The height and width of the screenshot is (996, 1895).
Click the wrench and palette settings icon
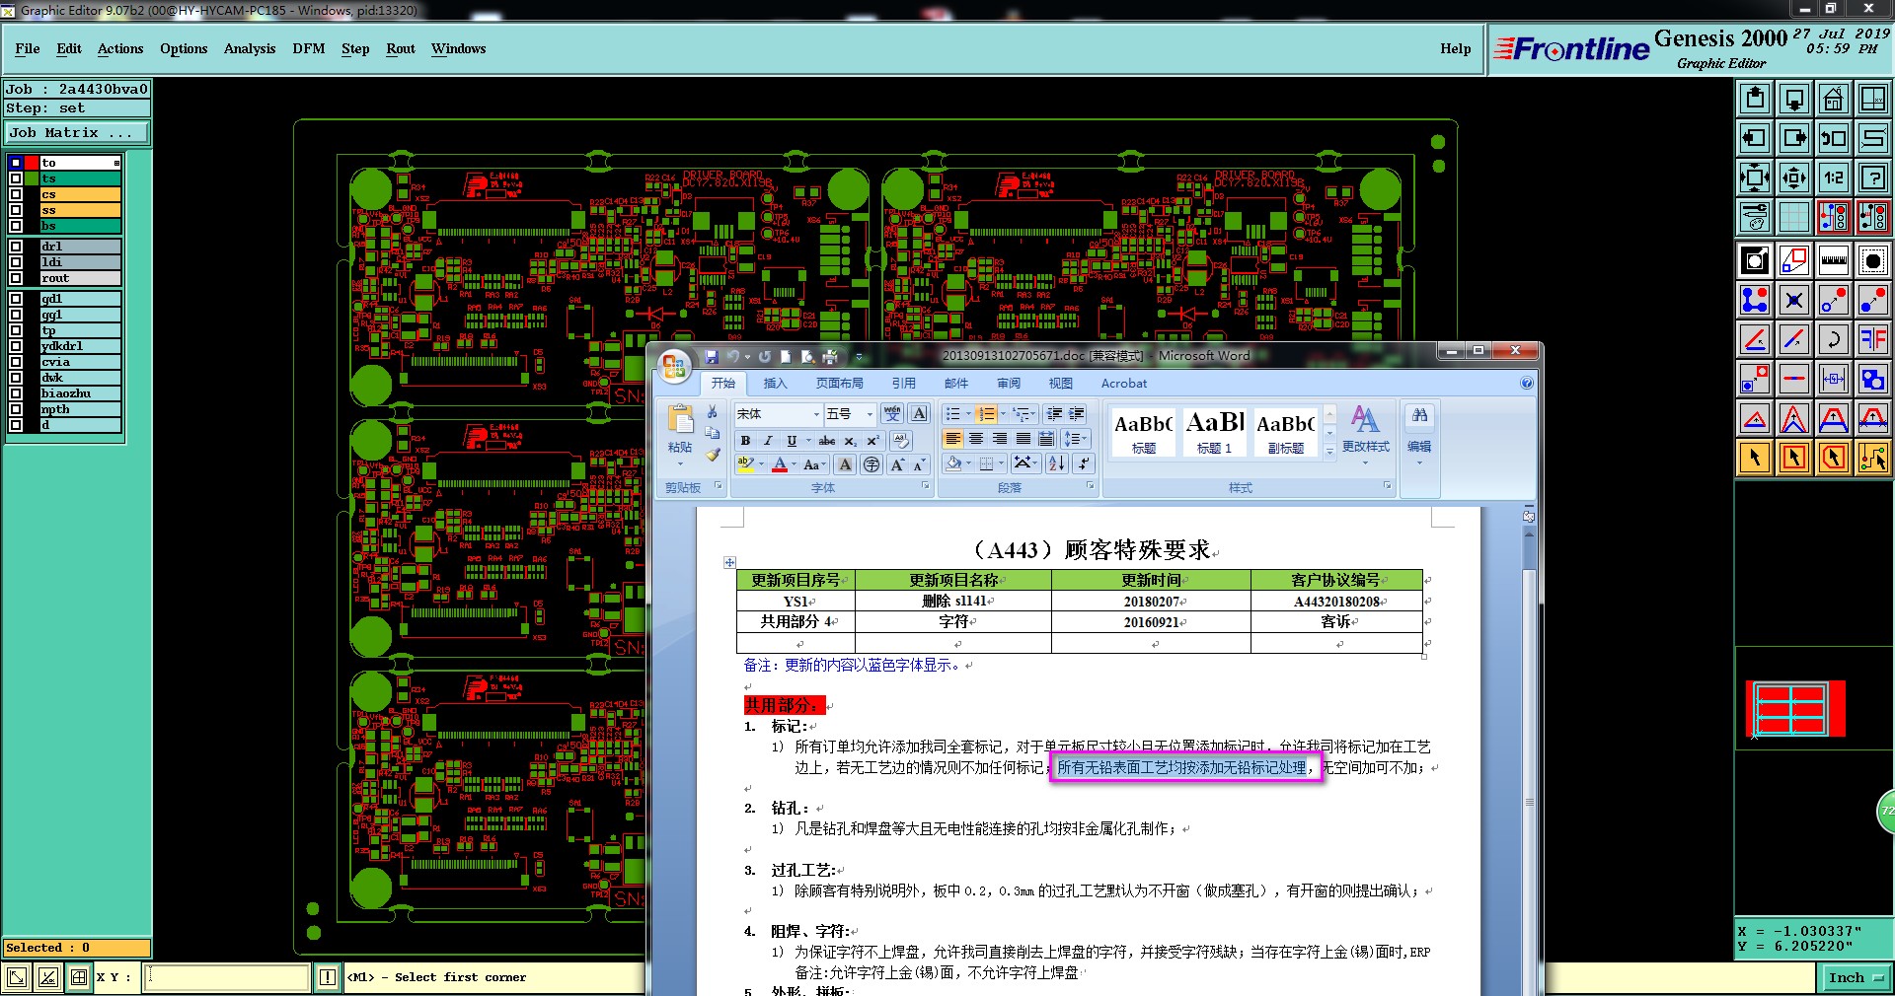(x=1755, y=217)
